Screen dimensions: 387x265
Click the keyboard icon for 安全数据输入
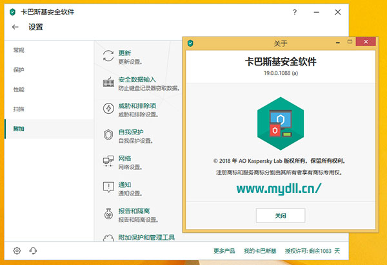108,82
